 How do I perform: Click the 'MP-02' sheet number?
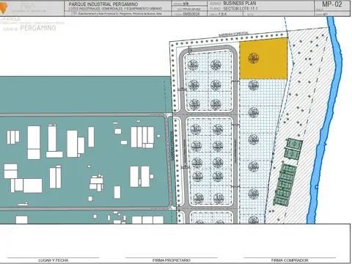coord(332,4)
